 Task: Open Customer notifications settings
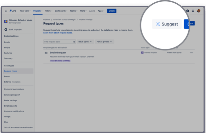click(14, 111)
